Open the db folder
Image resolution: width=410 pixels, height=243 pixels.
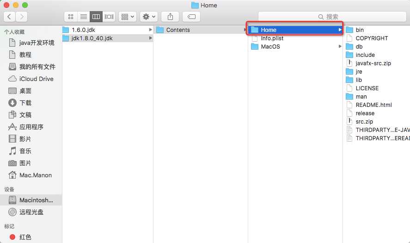point(354,47)
